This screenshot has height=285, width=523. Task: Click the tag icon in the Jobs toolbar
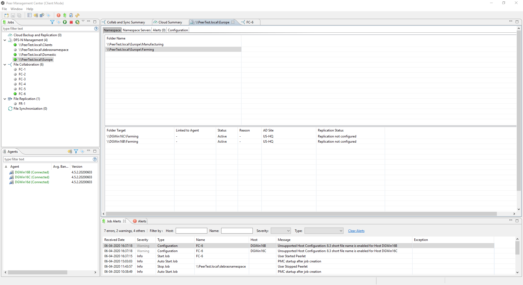tap(58, 22)
